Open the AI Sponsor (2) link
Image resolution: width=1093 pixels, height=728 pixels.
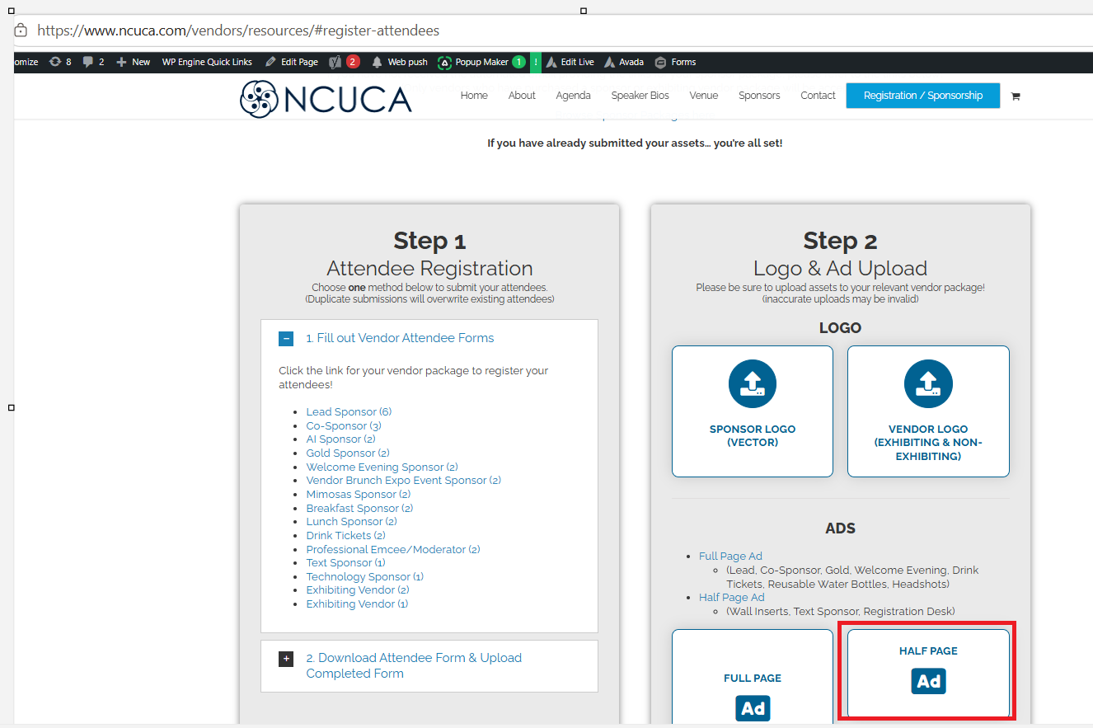[340, 439]
